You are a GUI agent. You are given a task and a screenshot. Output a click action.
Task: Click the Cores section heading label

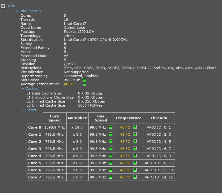pos(31,110)
